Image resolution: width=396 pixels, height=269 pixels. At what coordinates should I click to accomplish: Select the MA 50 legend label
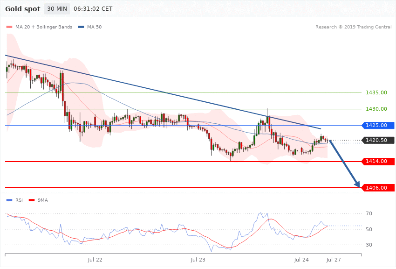[x=94, y=27]
